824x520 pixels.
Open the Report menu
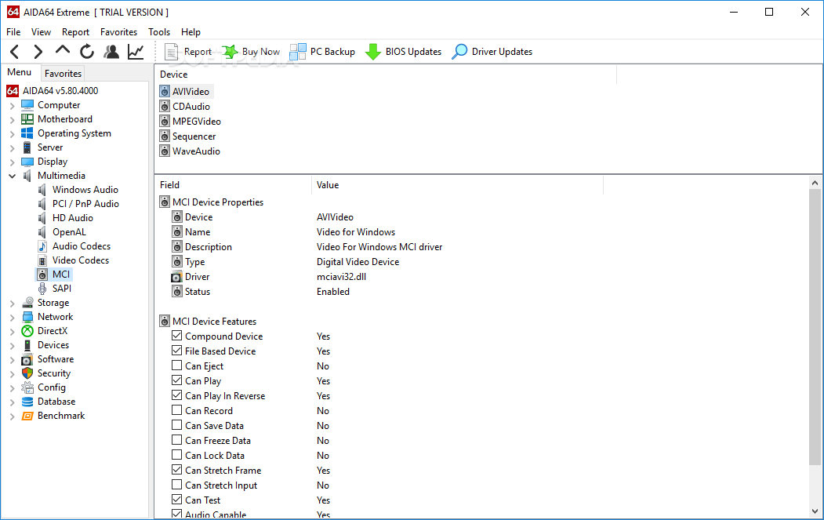pyautogui.click(x=76, y=32)
